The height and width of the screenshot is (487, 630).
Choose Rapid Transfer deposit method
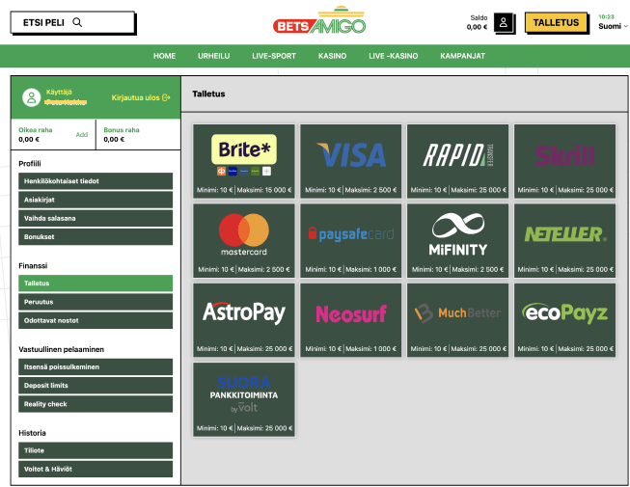click(x=457, y=161)
